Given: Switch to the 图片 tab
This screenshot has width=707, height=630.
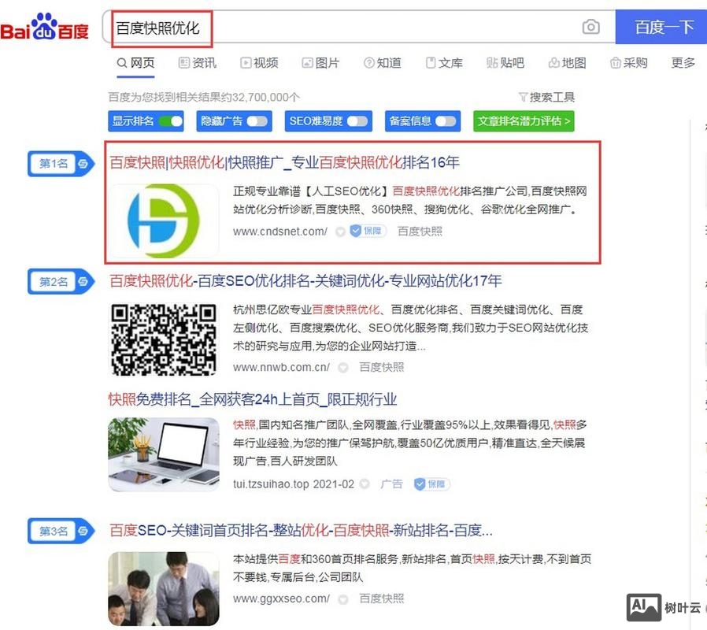Looking at the screenshot, I should [x=324, y=62].
